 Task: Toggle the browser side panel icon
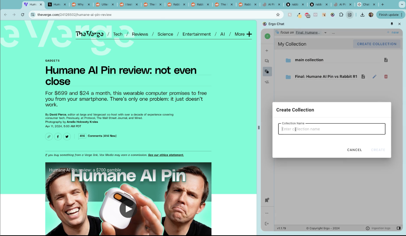[350, 15]
